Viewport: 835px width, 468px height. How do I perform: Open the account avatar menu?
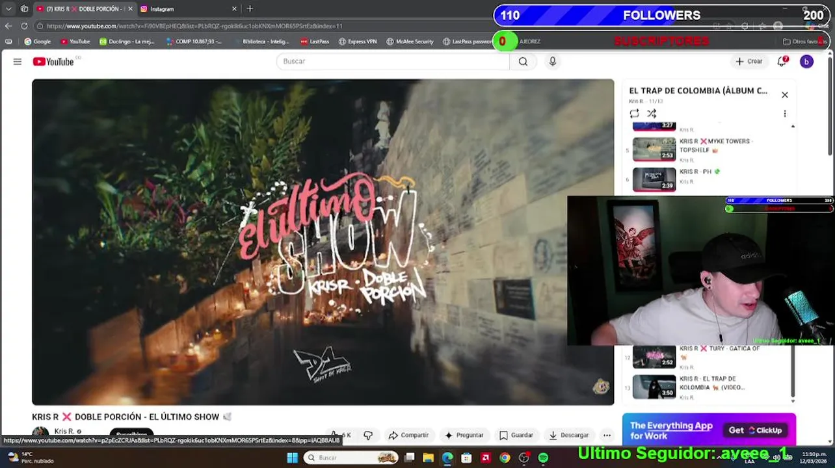806,61
